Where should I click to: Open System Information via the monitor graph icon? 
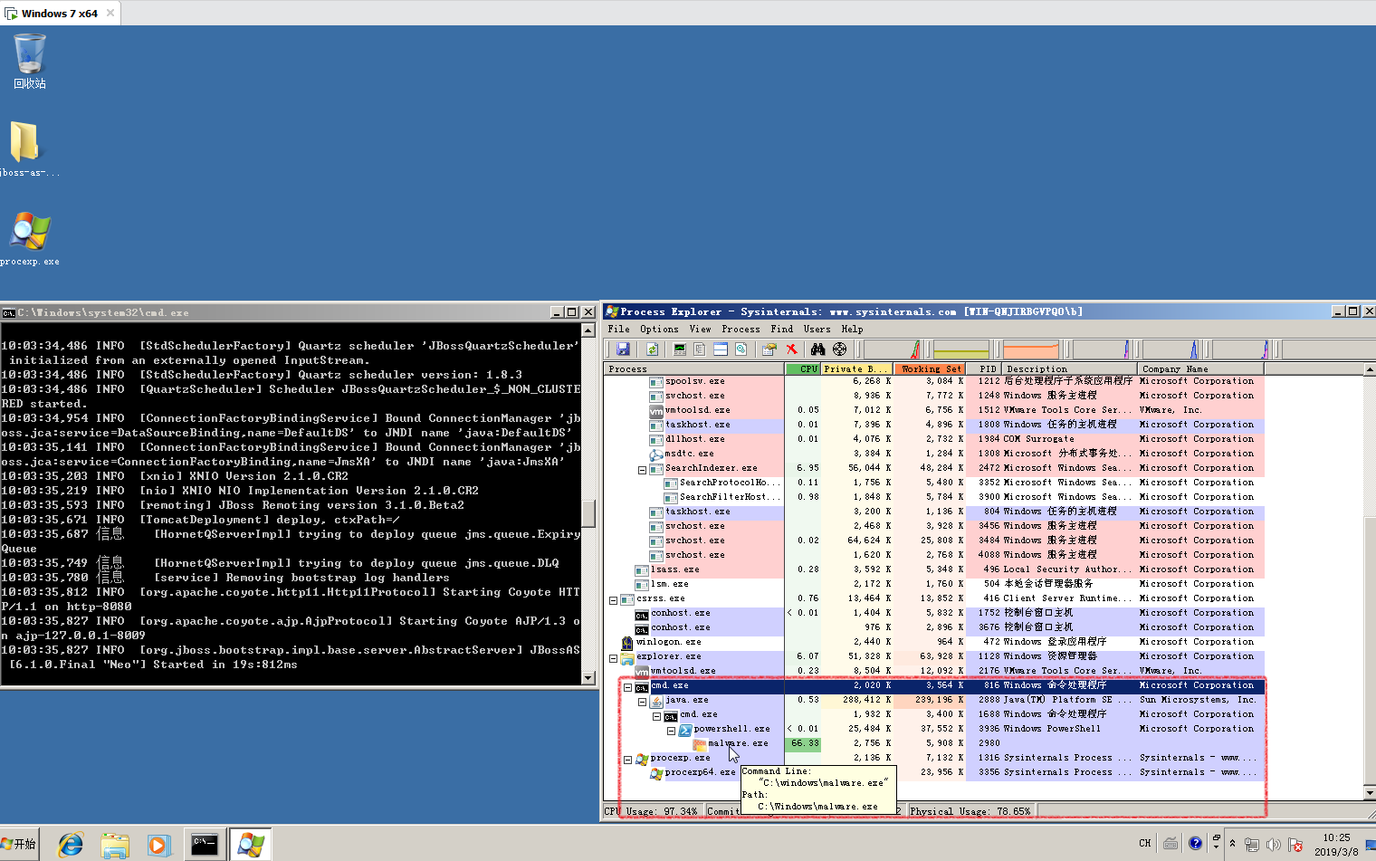(x=680, y=349)
